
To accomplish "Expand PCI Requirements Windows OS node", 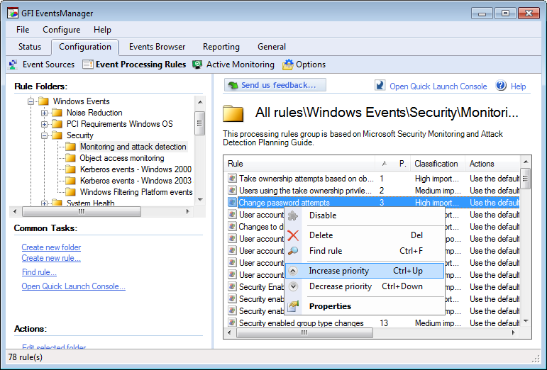I will point(44,124).
